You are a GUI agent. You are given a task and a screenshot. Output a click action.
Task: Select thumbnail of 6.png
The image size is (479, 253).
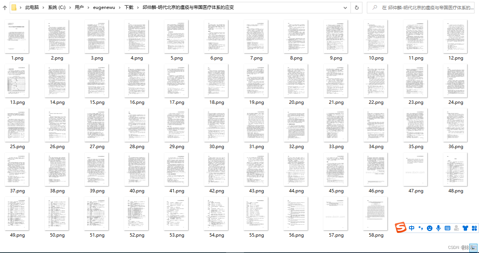[x=216, y=36]
